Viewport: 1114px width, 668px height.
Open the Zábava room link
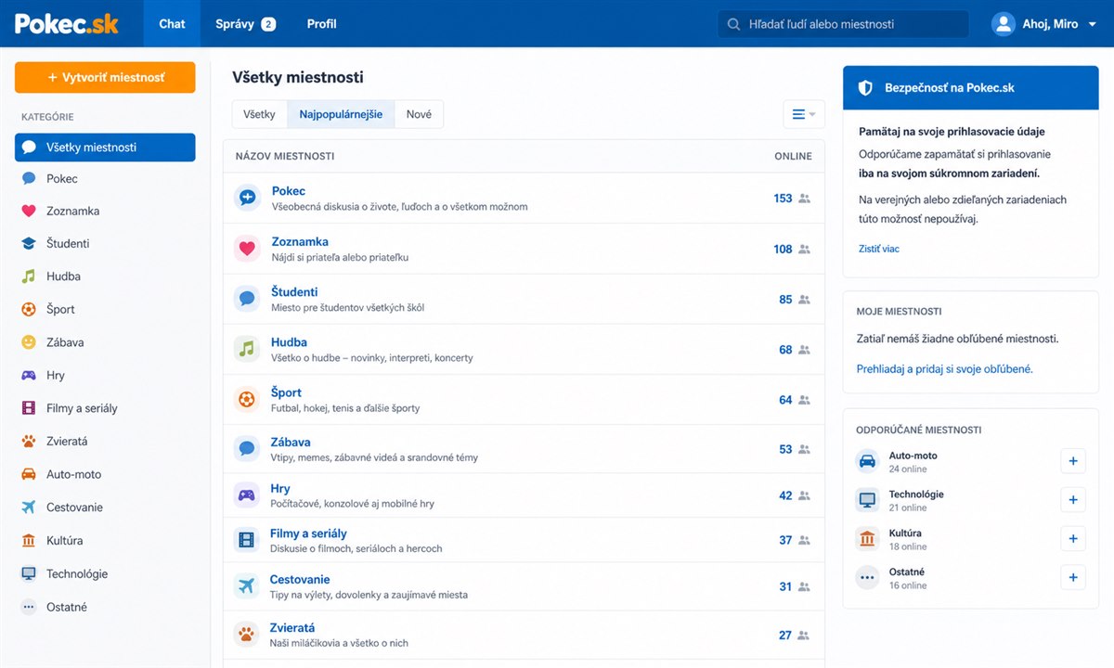[x=291, y=442]
